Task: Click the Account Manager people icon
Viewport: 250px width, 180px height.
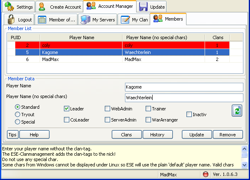Action: 91,6
